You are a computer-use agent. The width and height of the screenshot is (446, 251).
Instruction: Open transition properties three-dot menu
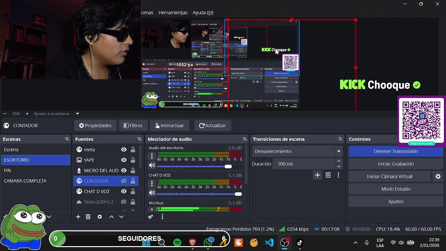(x=338, y=175)
